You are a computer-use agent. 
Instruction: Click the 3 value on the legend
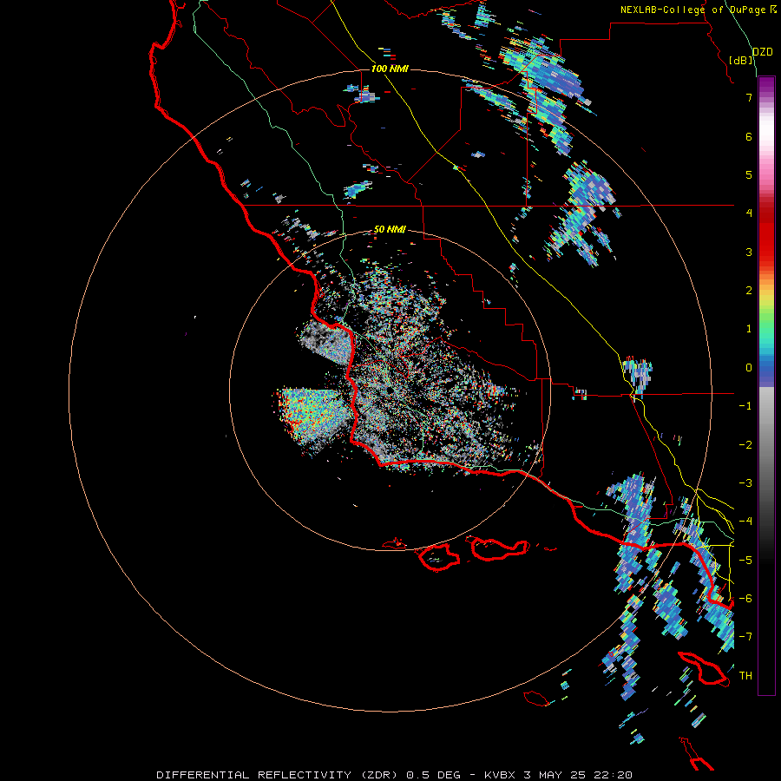click(x=749, y=252)
